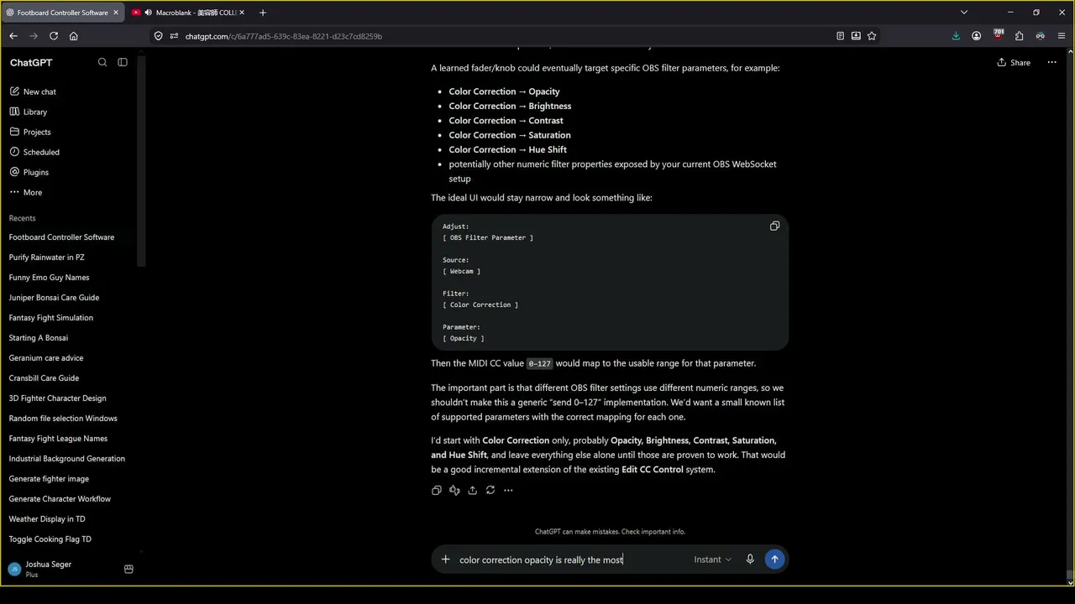Screen dimensions: 1075x604
Task: Click the search chats magnifier icon
Action: tap(102, 62)
